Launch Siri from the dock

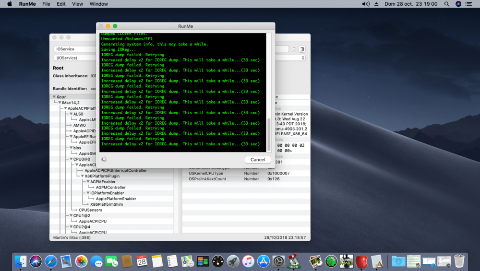click(36, 261)
